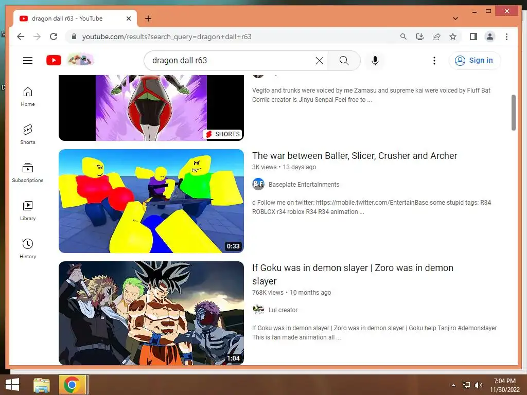This screenshot has width=527, height=395.
Task: Reload the page
Action: 54,37
